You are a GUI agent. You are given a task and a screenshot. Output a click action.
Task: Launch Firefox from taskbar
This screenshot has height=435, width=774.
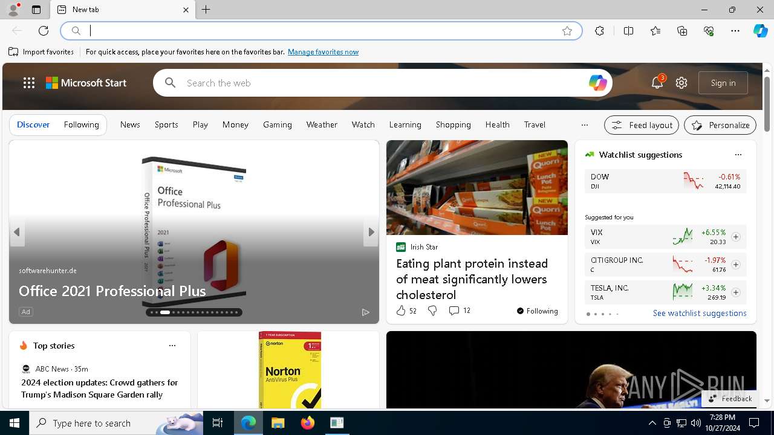(307, 423)
